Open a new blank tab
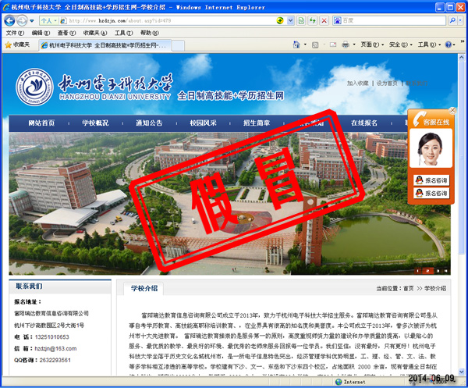 [178, 46]
